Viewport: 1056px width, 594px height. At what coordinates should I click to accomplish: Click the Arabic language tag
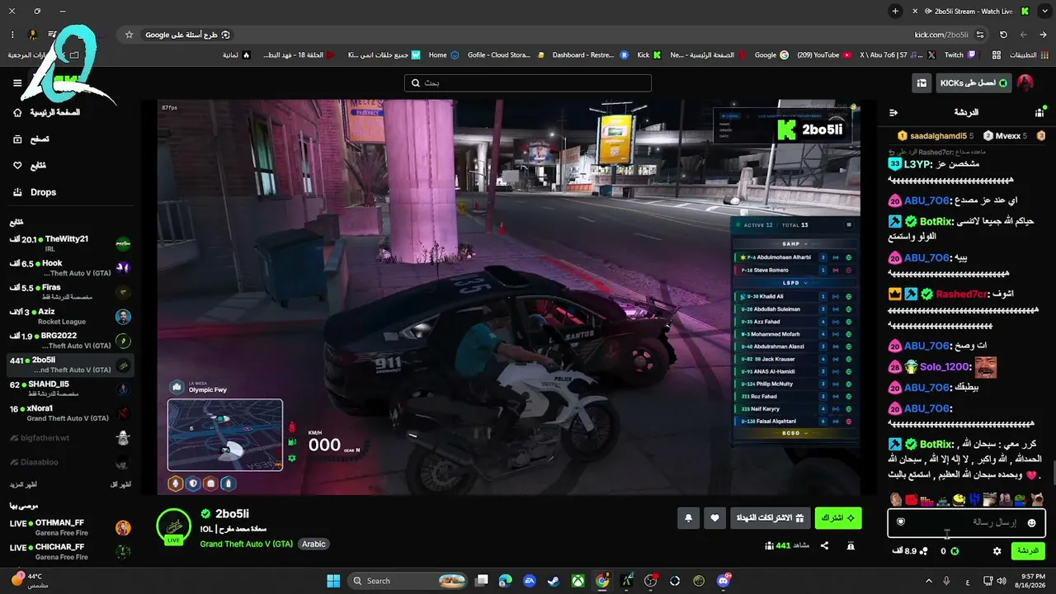pyautogui.click(x=313, y=544)
